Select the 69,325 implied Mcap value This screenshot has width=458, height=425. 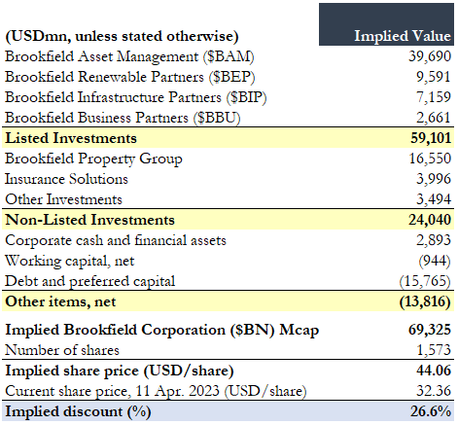430,330
